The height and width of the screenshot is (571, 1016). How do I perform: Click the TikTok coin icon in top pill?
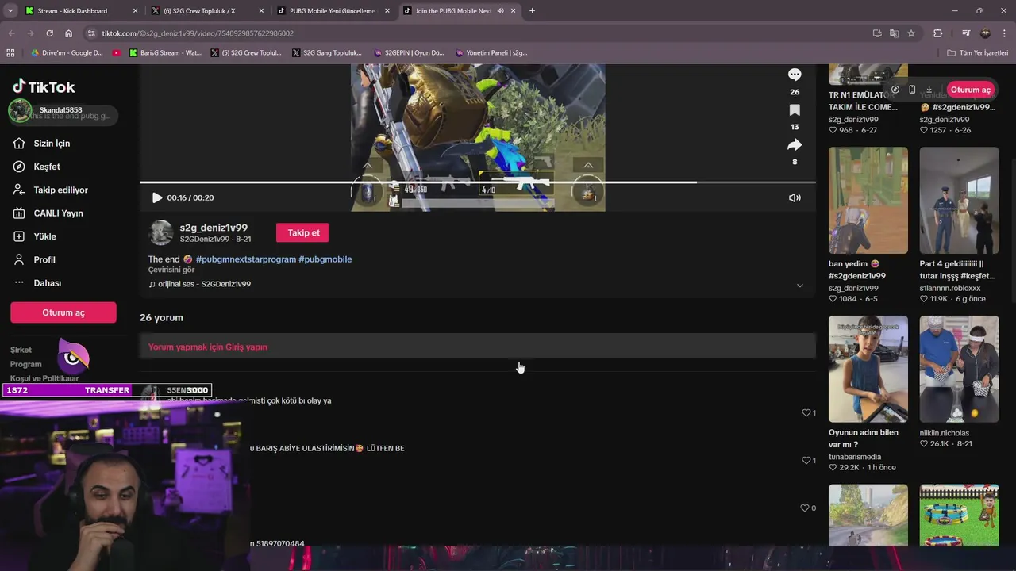click(x=895, y=90)
